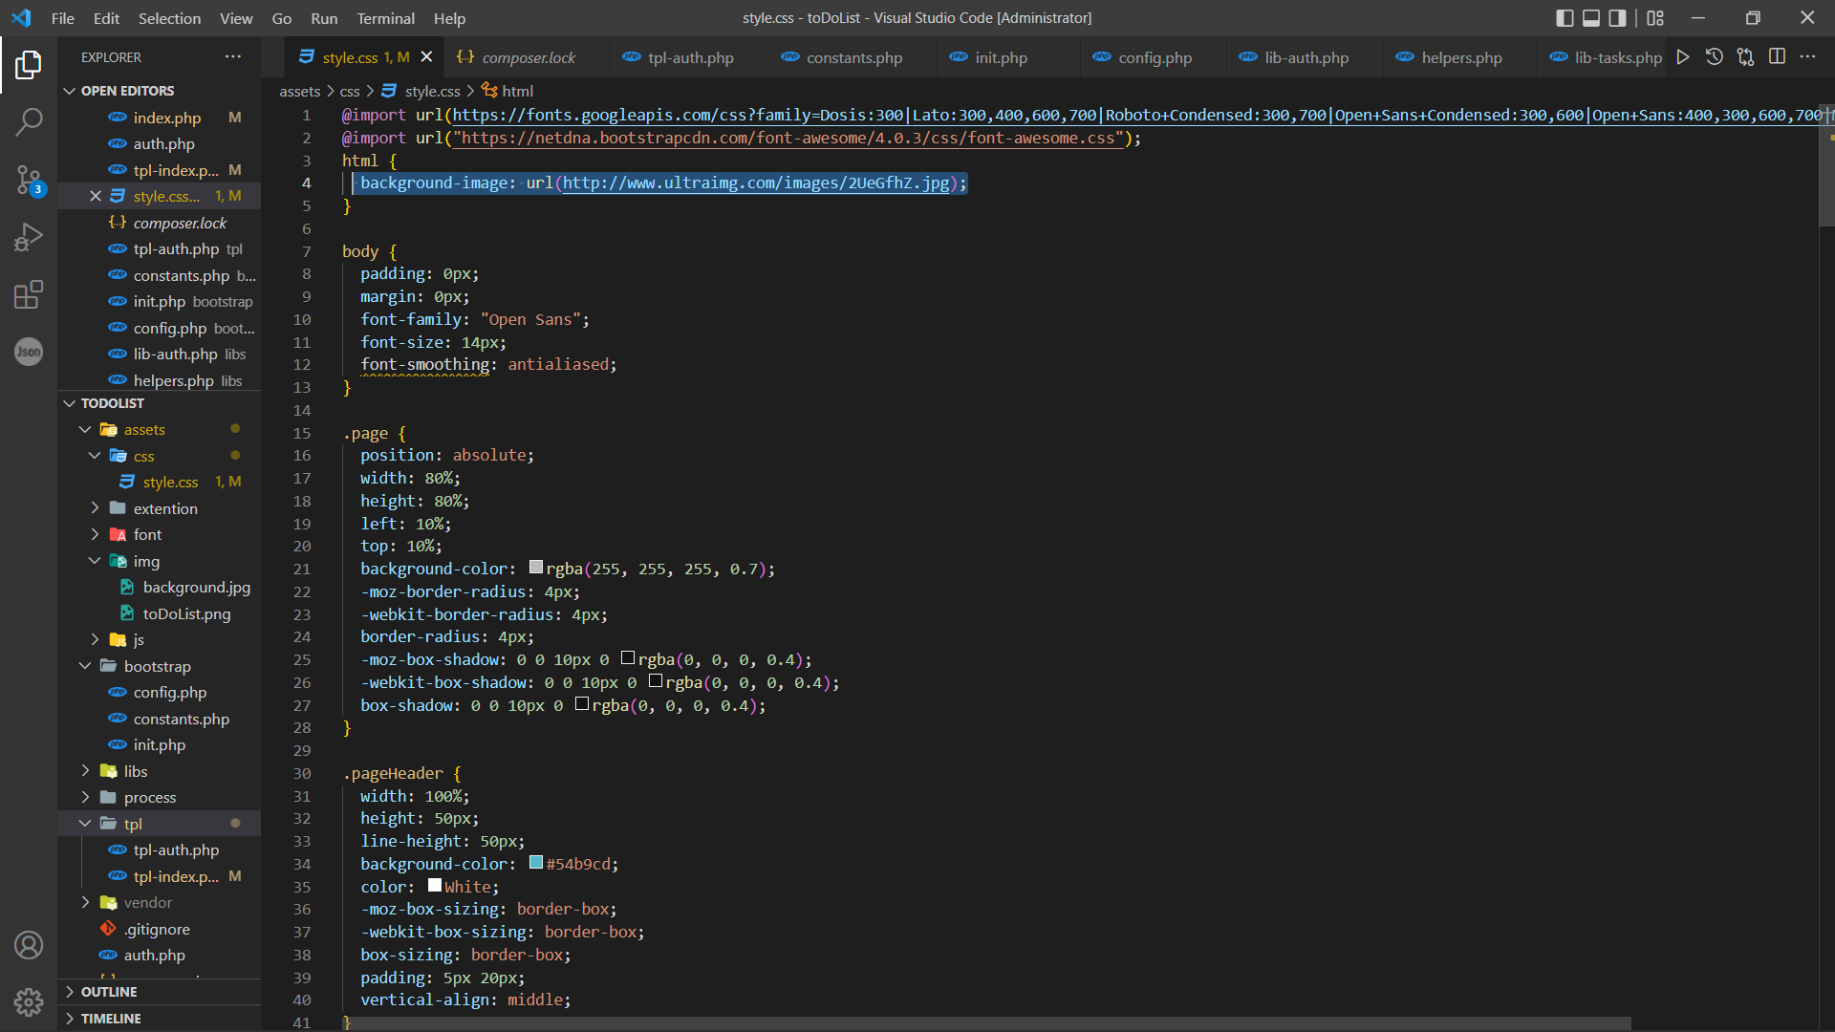The height and width of the screenshot is (1032, 1835).
Task: Click line number 15 in the gutter
Action: (x=302, y=433)
